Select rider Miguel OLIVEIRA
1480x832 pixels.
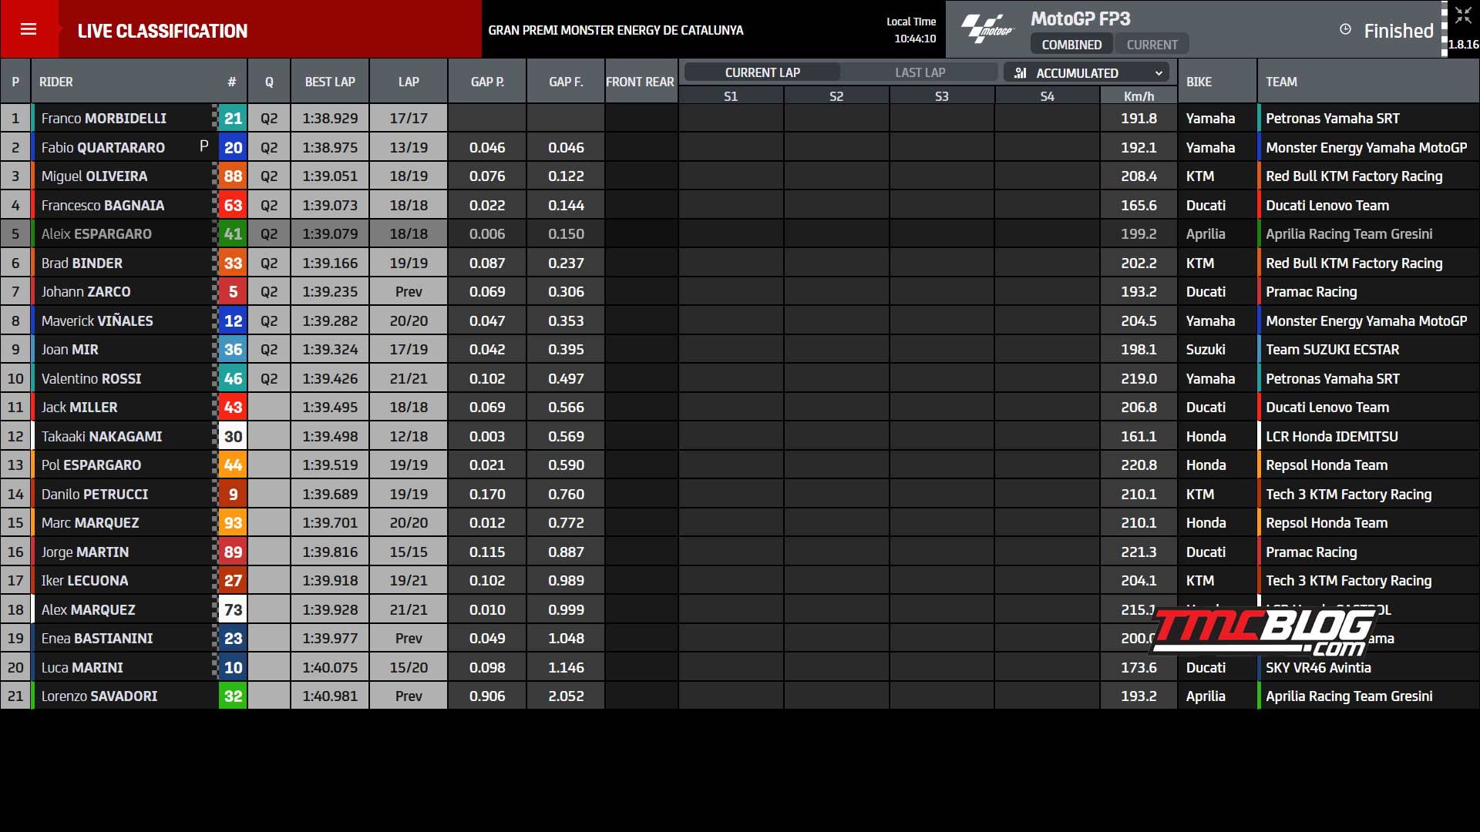pos(94,176)
